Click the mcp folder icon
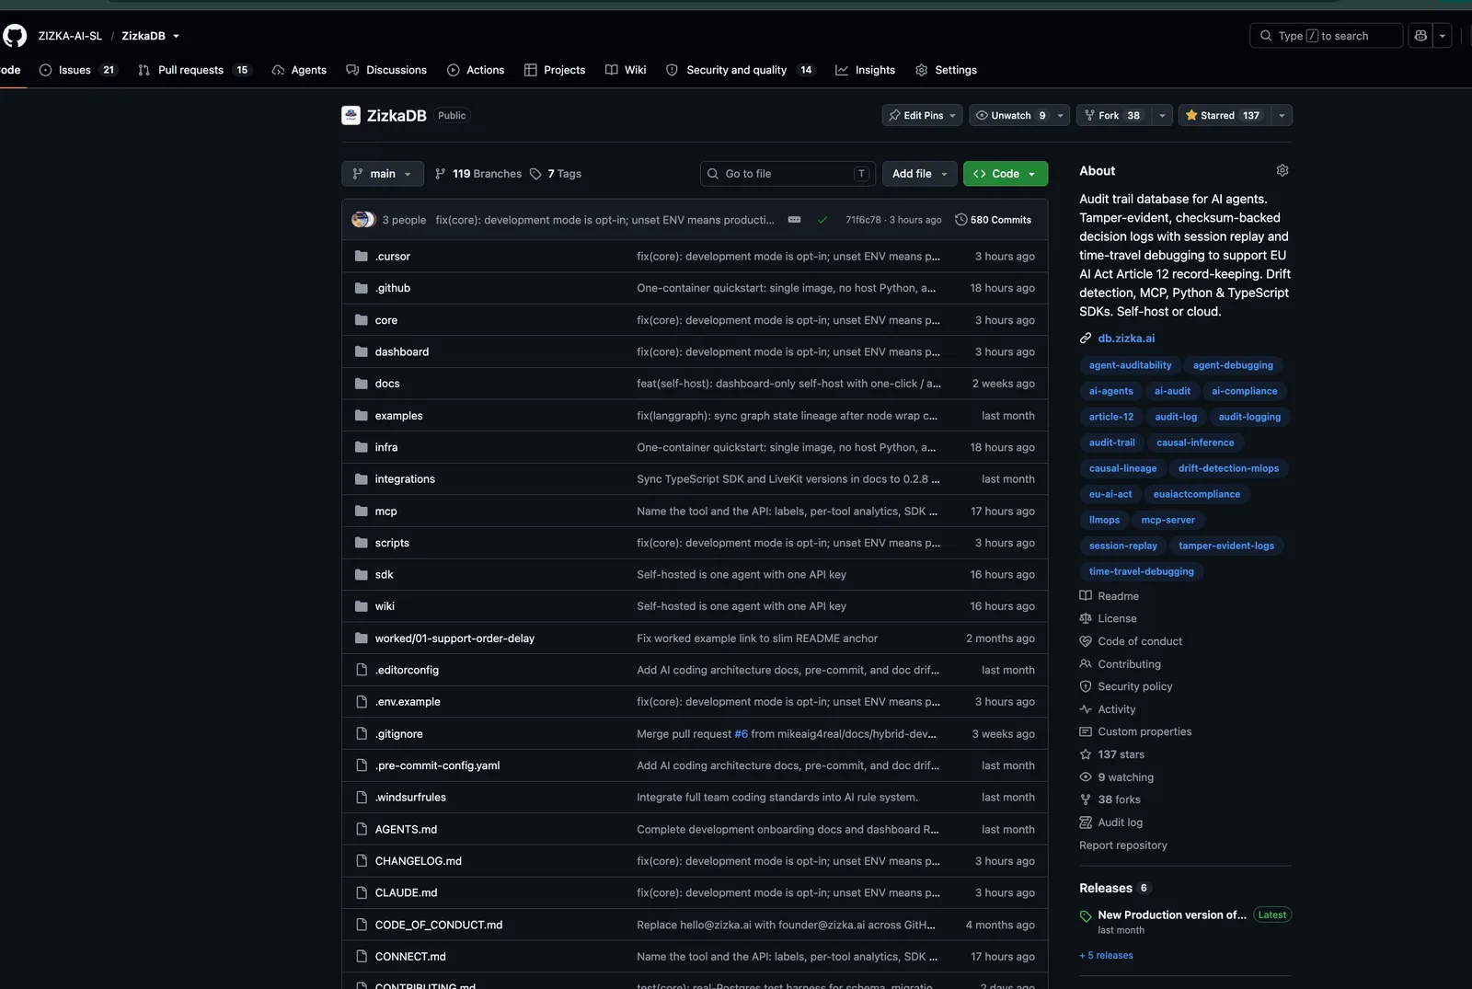 (x=362, y=512)
